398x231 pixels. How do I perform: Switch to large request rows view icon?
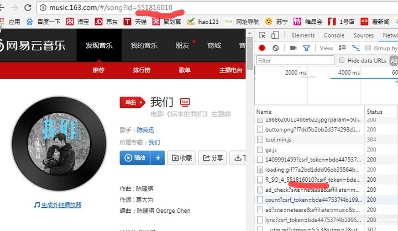[342, 48]
